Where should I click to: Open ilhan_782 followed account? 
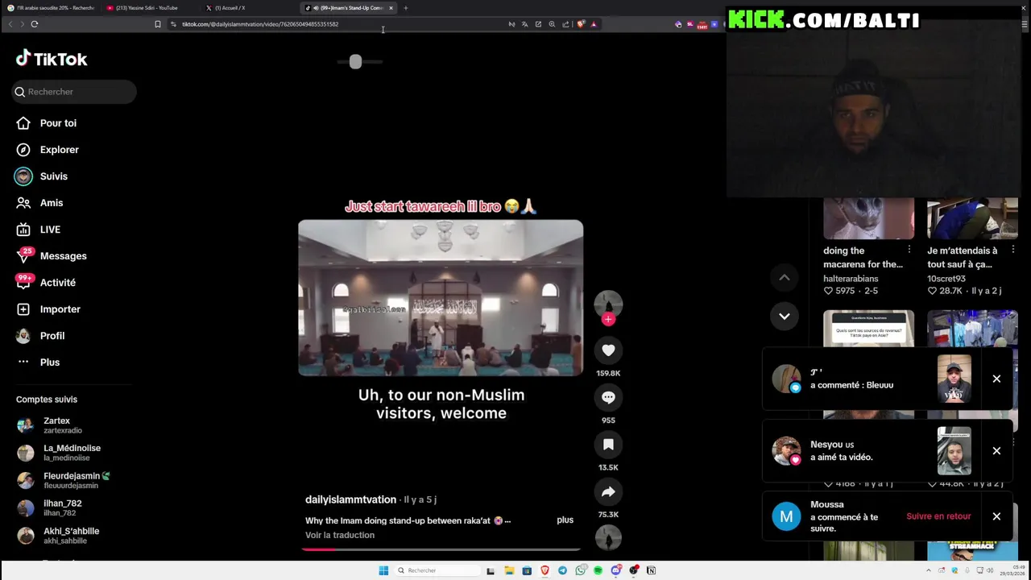(50, 507)
